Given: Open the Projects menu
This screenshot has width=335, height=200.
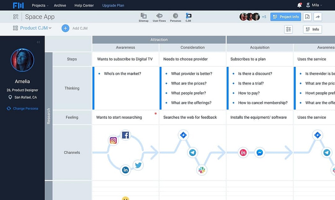Looking at the screenshot, I should click(40, 5).
